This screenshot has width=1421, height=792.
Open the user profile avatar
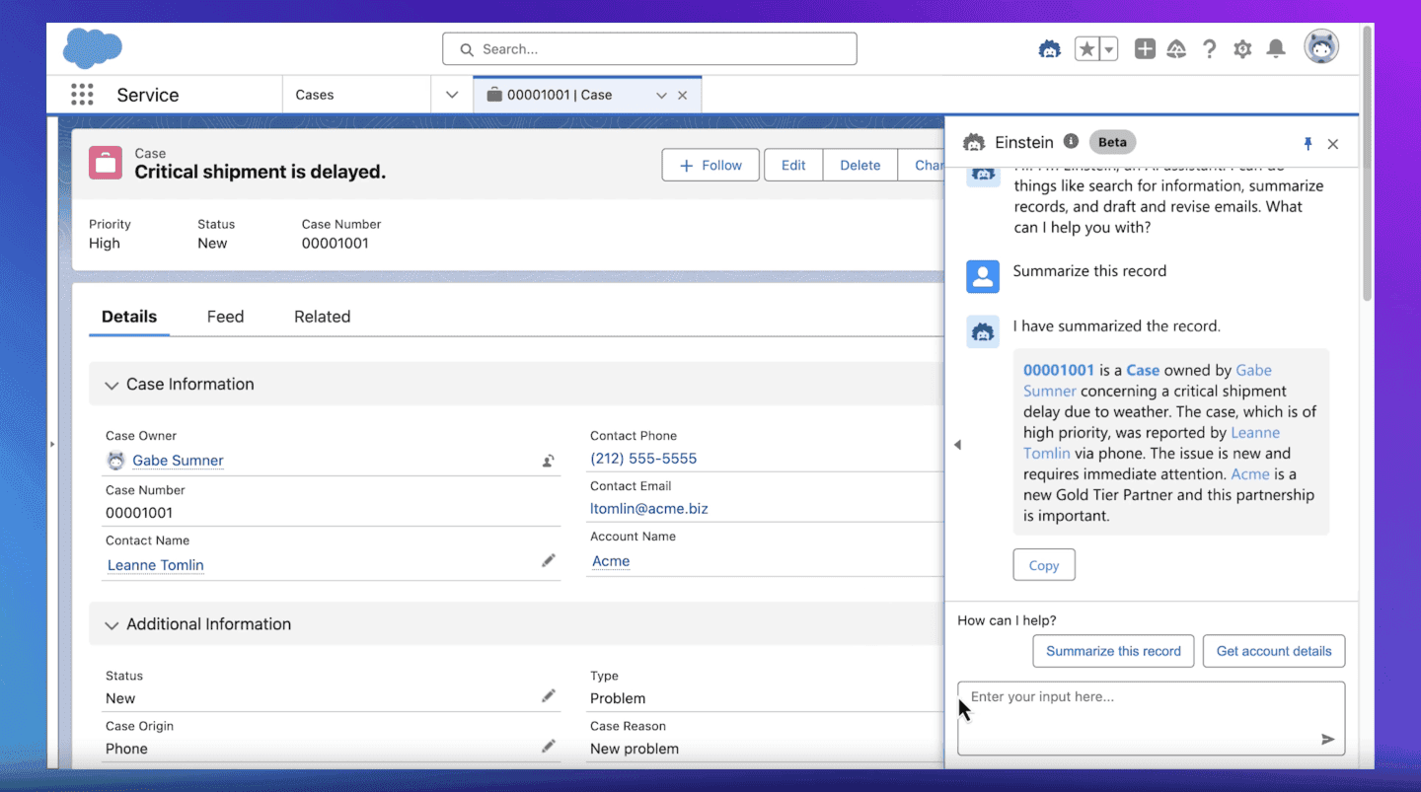pyautogui.click(x=1321, y=46)
